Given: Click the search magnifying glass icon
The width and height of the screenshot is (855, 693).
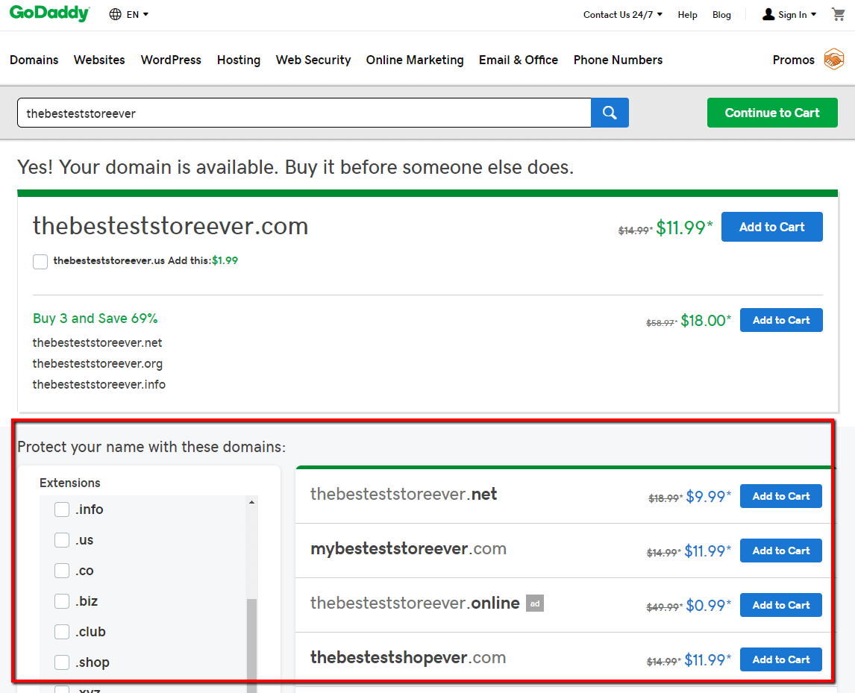Looking at the screenshot, I should pos(610,112).
